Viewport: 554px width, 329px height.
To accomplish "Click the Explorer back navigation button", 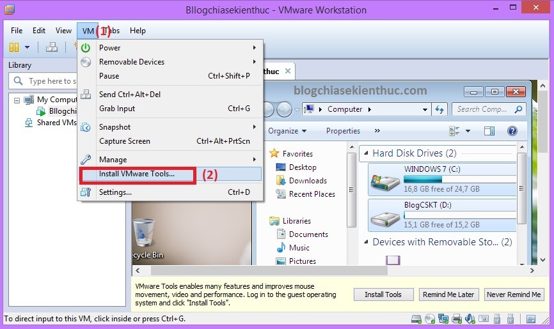I will click(269, 110).
